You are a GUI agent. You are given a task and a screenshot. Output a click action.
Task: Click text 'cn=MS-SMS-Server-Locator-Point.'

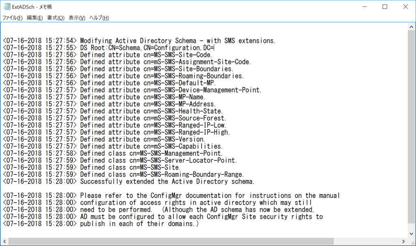183,161
